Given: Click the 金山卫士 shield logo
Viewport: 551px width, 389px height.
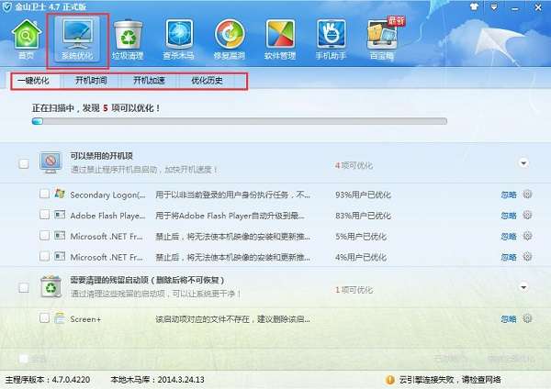Looking at the screenshot, I should point(6,6).
